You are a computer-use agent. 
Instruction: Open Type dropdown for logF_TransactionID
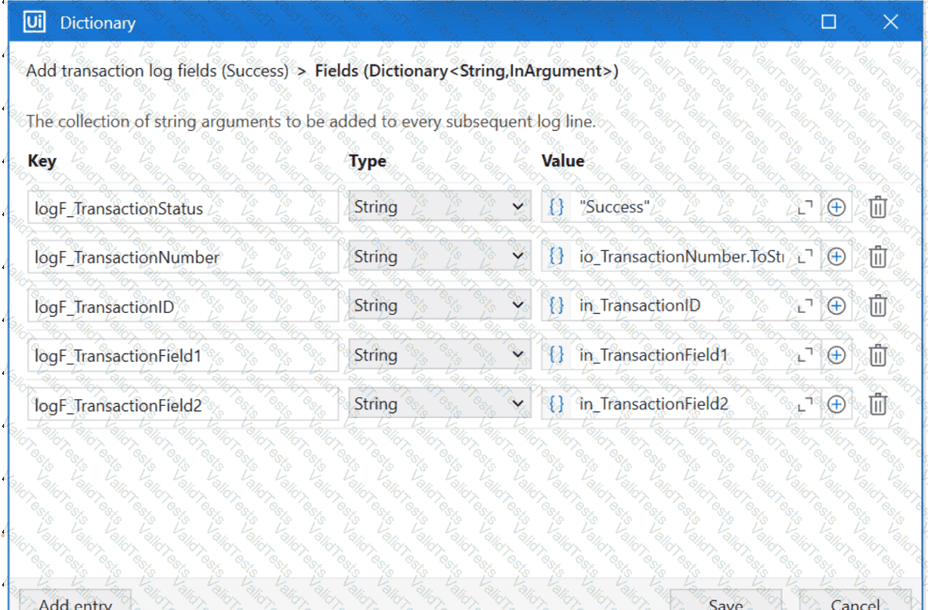pos(439,305)
